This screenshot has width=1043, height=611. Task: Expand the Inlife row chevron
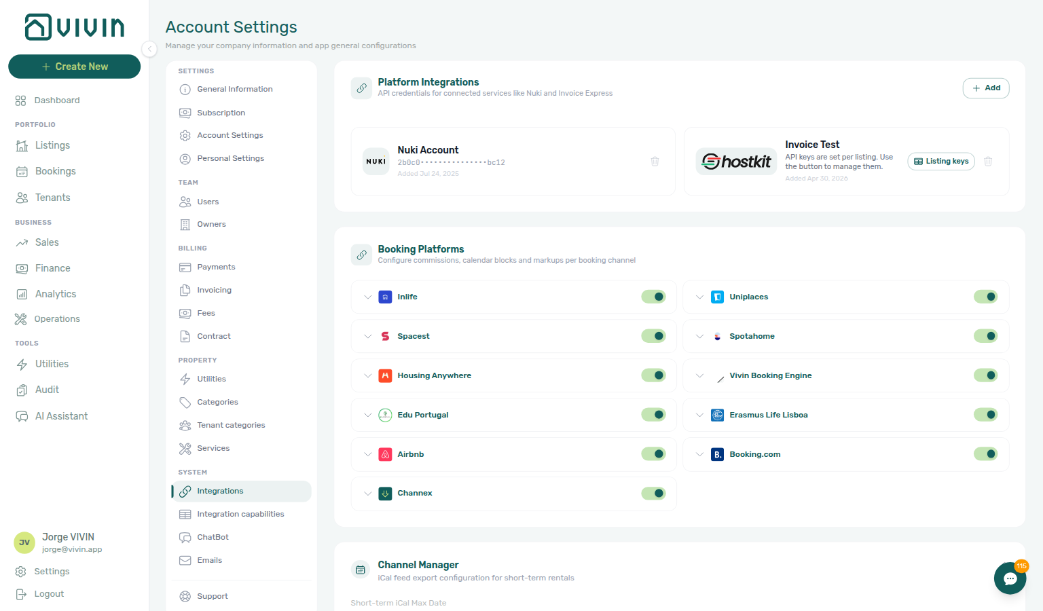pyautogui.click(x=367, y=297)
